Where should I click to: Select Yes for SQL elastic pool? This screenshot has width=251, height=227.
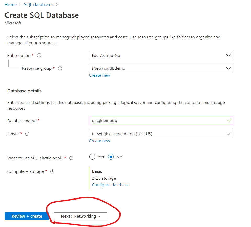92,157
